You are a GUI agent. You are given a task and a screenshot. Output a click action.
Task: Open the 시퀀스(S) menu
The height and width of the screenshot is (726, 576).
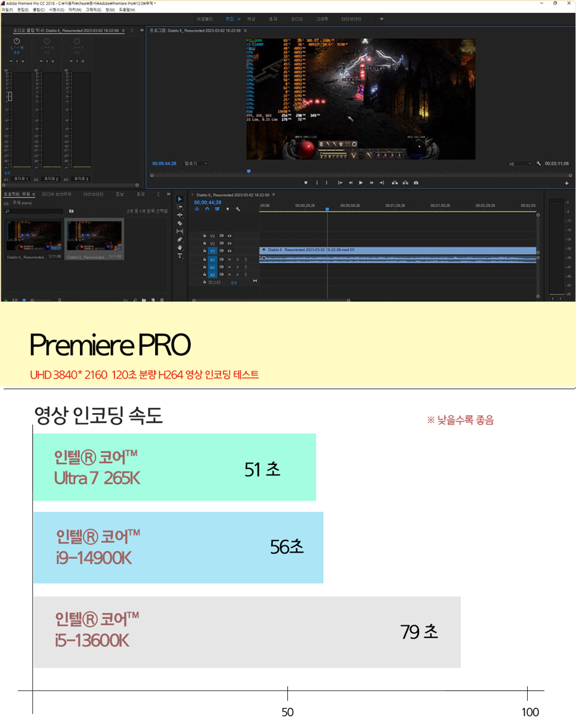coord(57,10)
